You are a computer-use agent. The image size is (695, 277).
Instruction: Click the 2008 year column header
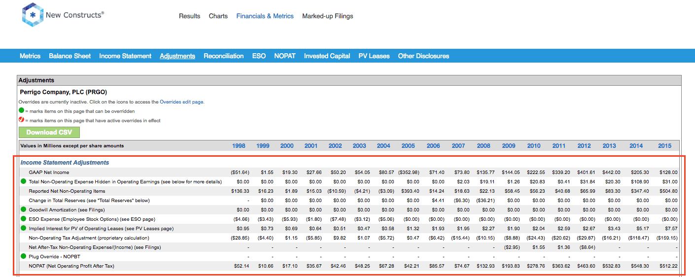(484, 146)
